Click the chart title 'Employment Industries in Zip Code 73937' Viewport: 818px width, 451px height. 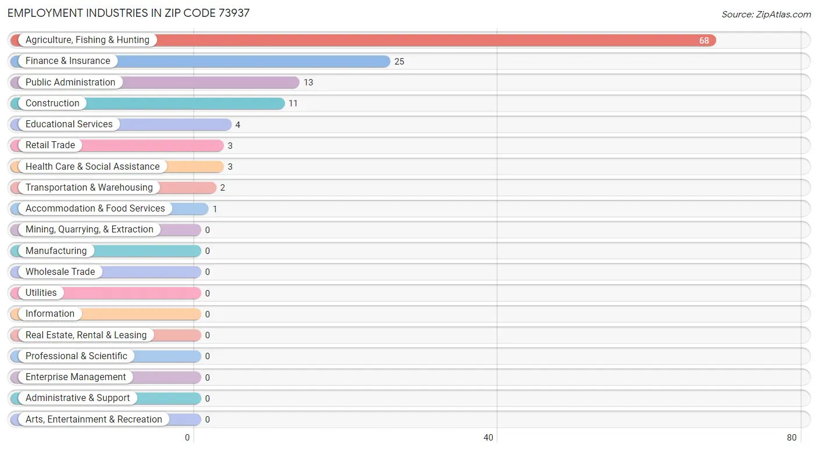click(129, 13)
